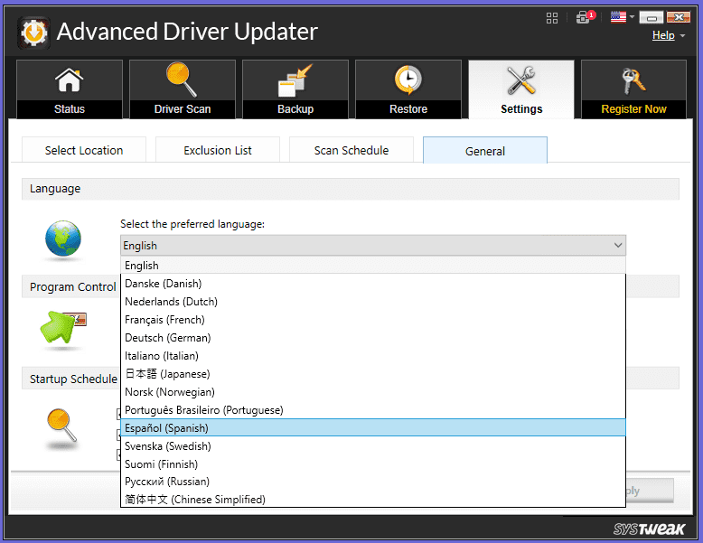This screenshot has height=543, width=703.
Task: Open the Backup tab
Action: pyautogui.click(x=295, y=89)
